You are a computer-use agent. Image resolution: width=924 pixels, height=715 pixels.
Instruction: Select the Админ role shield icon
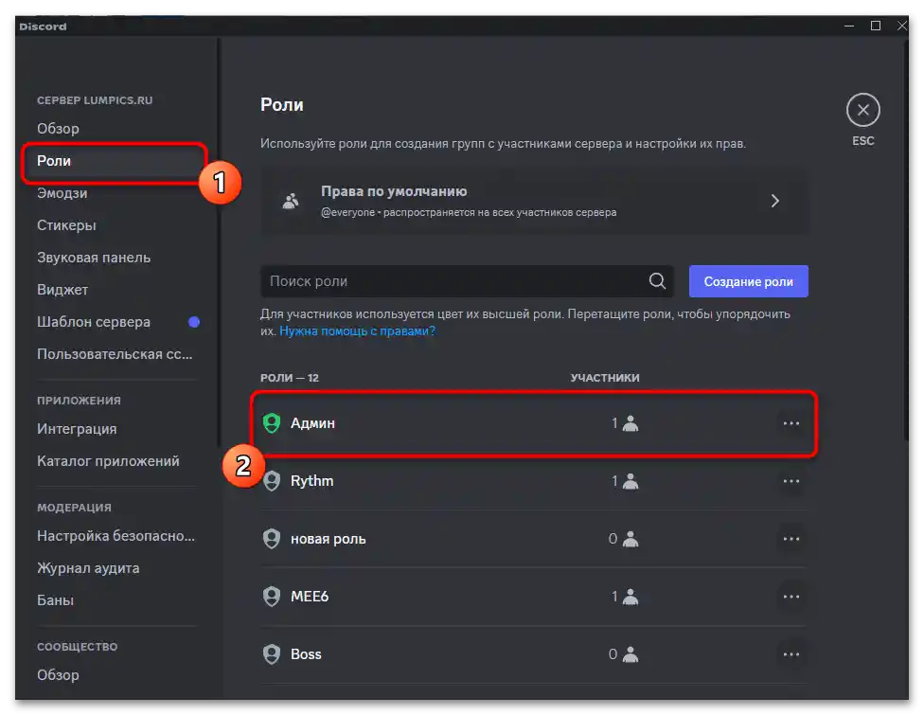point(272,422)
